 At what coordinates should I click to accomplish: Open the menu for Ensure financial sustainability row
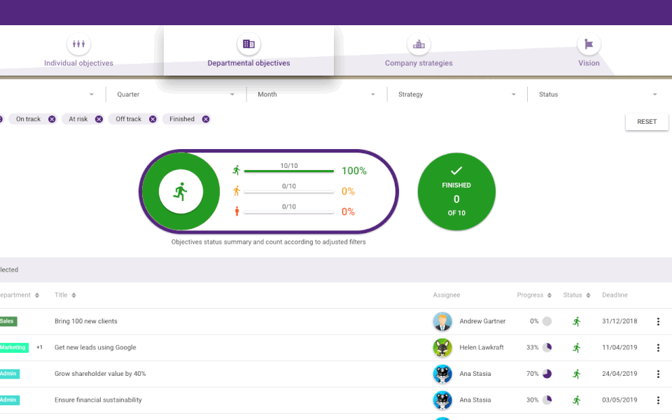click(x=658, y=400)
